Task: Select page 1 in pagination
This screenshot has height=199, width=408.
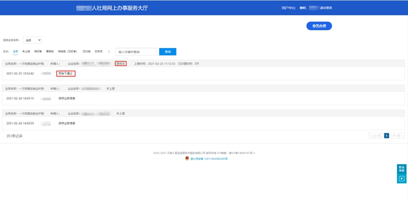Action: 387,136
